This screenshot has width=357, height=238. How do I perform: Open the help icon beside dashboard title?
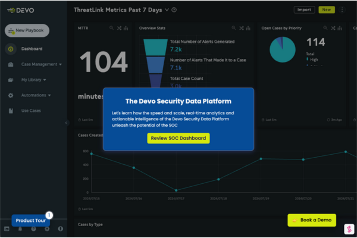tap(174, 10)
